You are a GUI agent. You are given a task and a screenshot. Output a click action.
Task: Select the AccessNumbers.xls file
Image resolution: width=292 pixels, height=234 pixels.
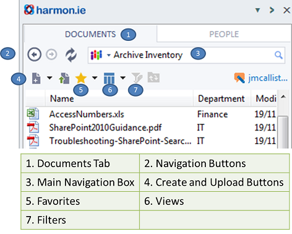87,114
